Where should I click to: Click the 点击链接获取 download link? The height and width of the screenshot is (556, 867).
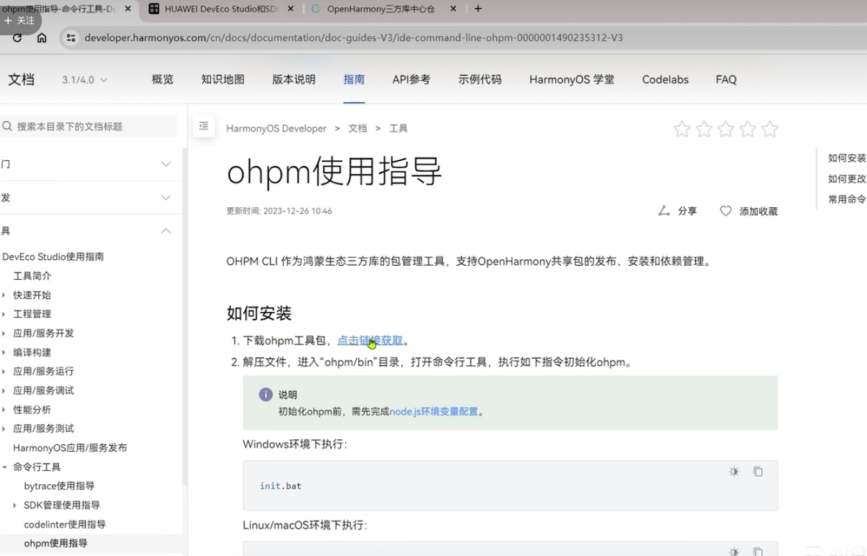point(370,340)
